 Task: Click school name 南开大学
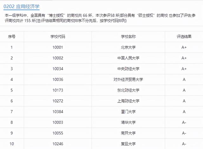tap(128, 133)
